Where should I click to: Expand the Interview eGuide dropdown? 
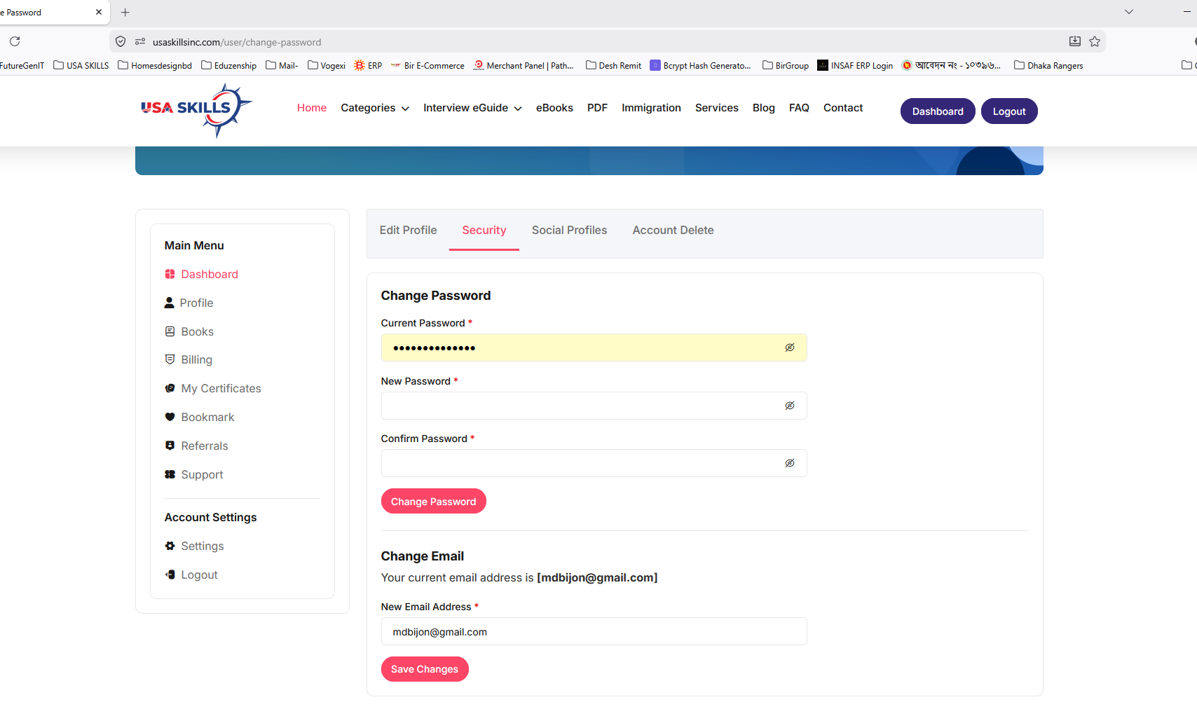pos(472,108)
